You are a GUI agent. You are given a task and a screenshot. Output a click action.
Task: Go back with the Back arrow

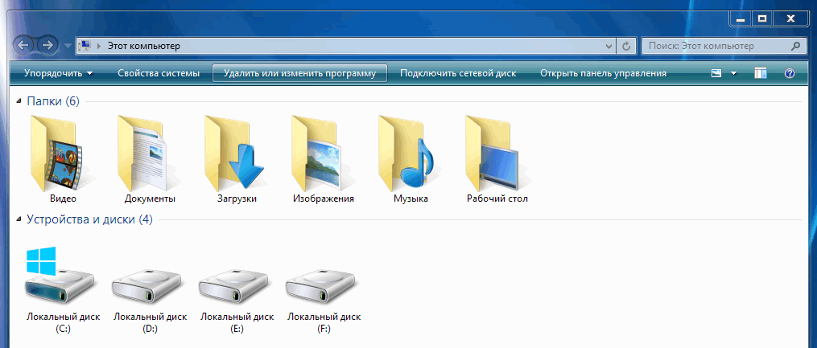click(23, 45)
